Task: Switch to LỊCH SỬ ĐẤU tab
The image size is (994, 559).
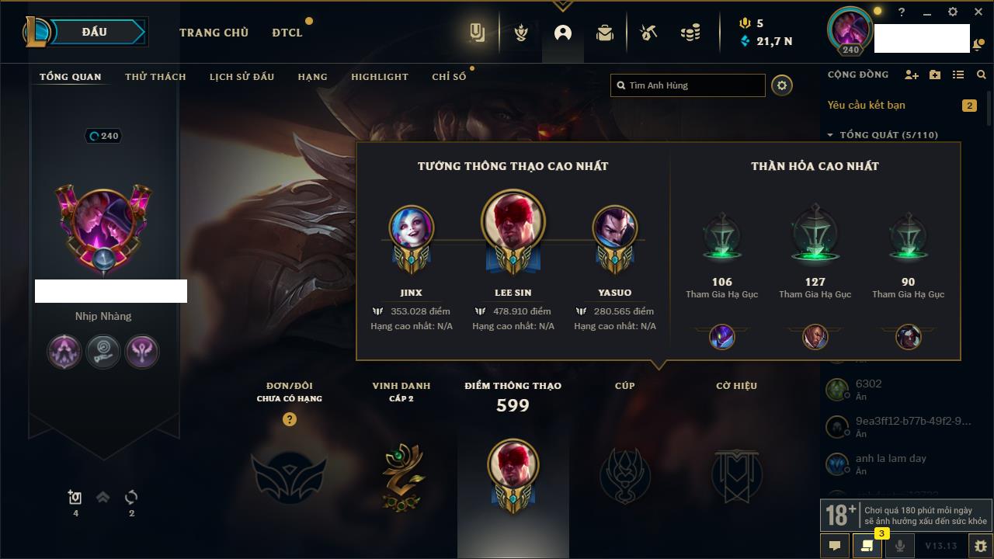Action: click(242, 77)
